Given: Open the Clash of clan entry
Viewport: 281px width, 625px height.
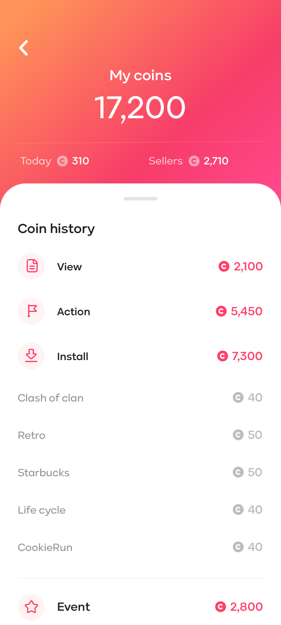Looking at the screenshot, I should coord(140,398).
